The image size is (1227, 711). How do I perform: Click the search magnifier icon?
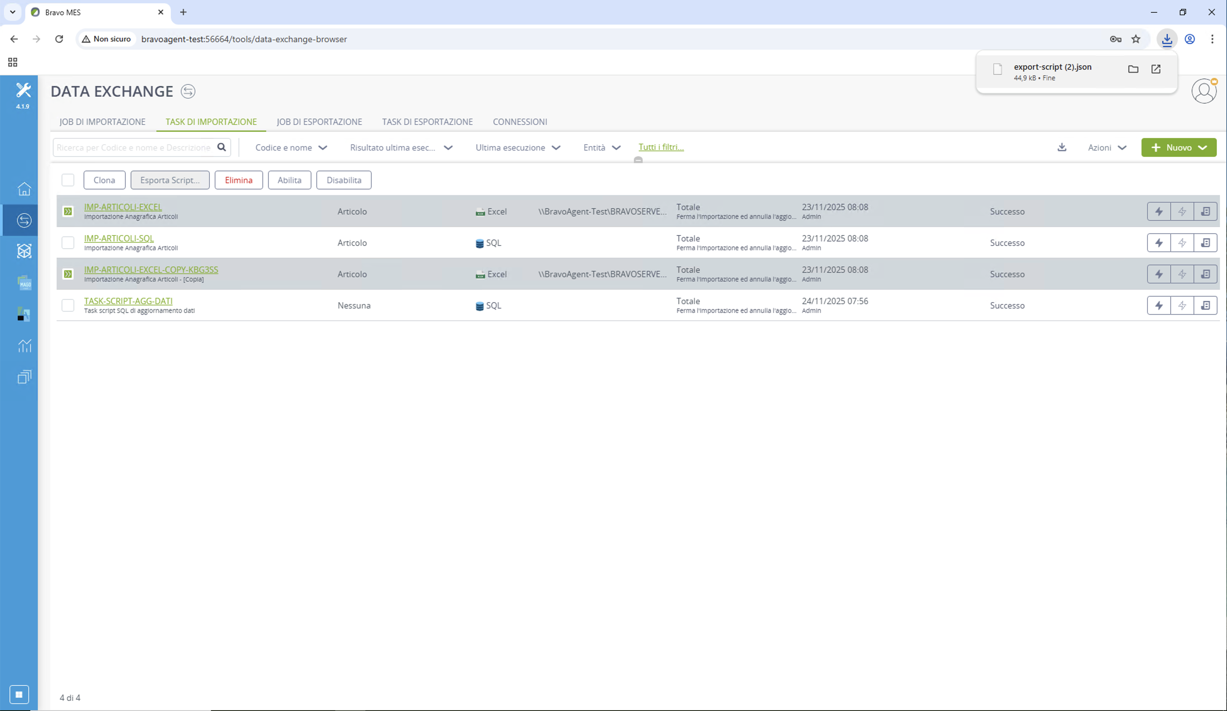click(222, 147)
